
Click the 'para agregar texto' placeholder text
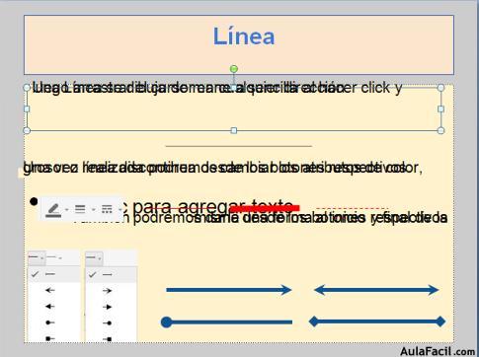[212, 206]
